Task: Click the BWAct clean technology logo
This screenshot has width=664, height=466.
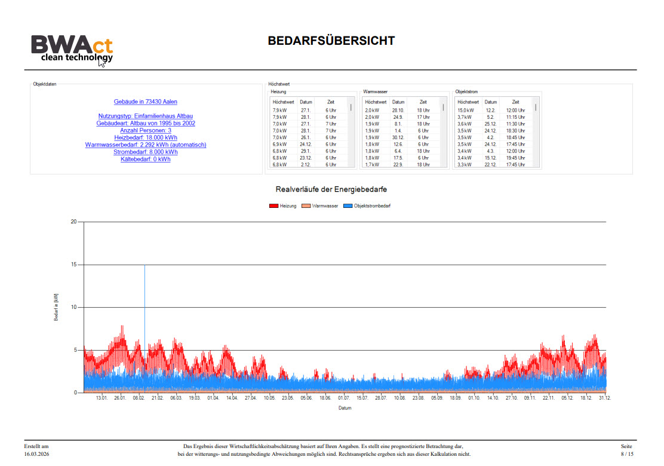Action: coord(72,48)
